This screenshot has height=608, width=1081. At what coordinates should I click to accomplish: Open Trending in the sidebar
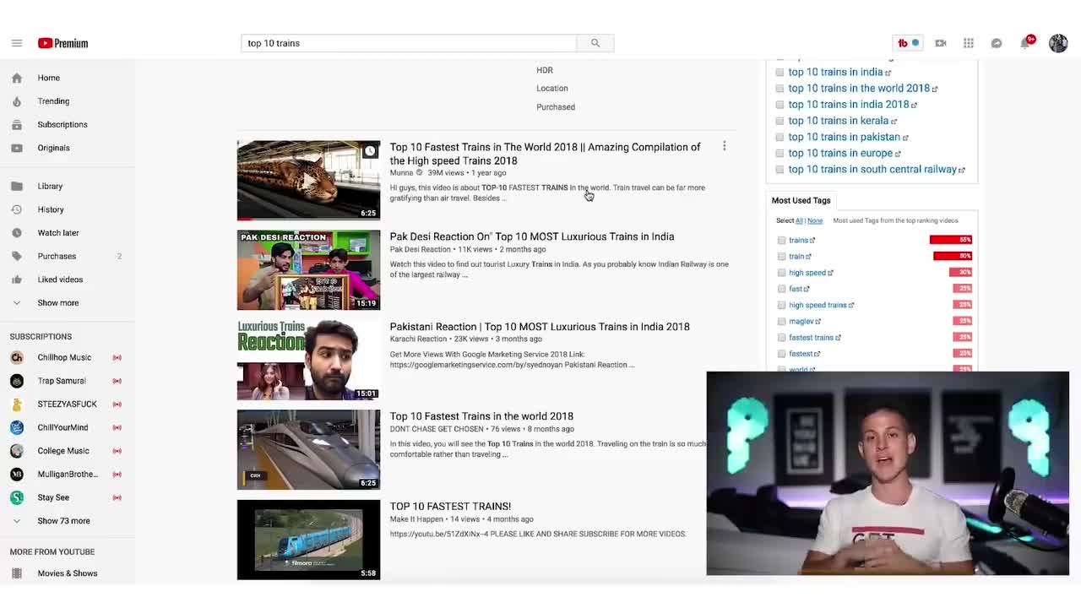[53, 101]
